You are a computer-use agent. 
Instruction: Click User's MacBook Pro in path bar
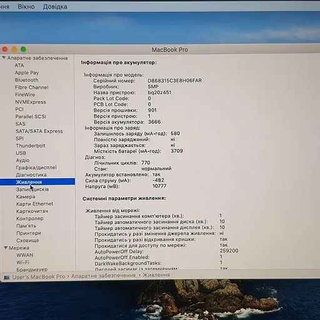click(x=39, y=277)
